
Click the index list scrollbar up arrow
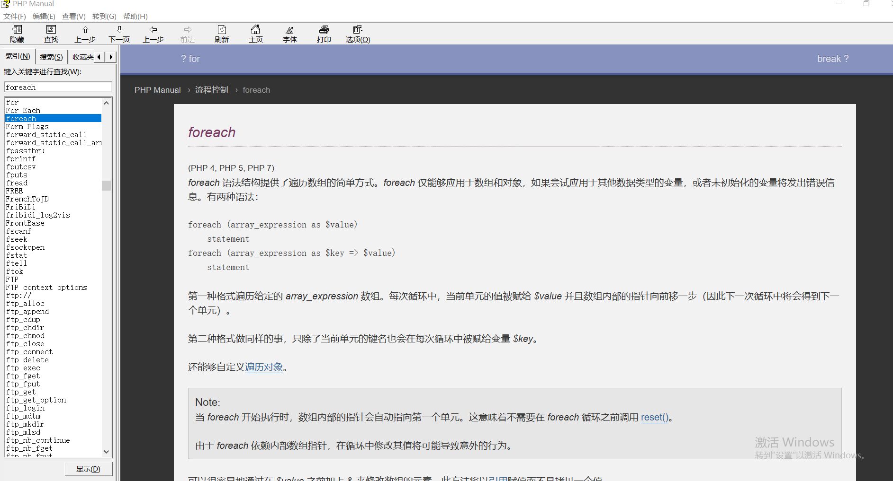click(106, 103)
